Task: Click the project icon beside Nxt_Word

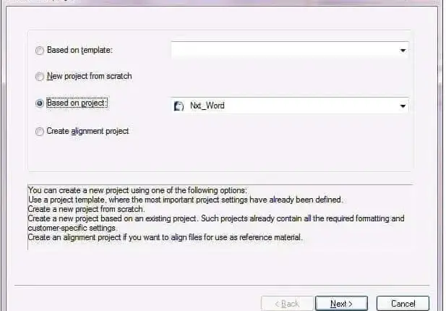Action: coord(179,106)
